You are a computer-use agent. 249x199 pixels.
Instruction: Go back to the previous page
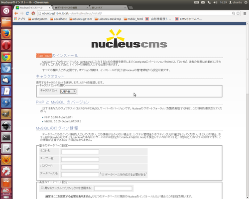pos(16,13)
